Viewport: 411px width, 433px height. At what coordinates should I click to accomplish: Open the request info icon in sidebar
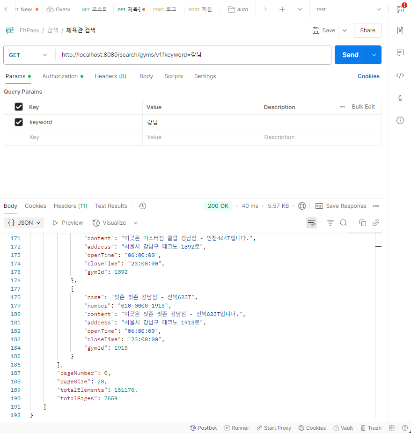pyautogui.click(x=400, y=120)
